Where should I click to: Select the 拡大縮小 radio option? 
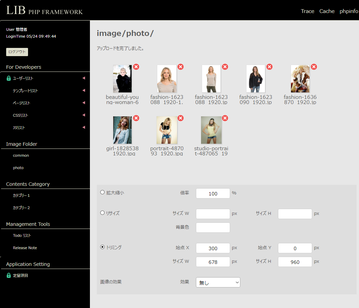(x=102, y=192)
